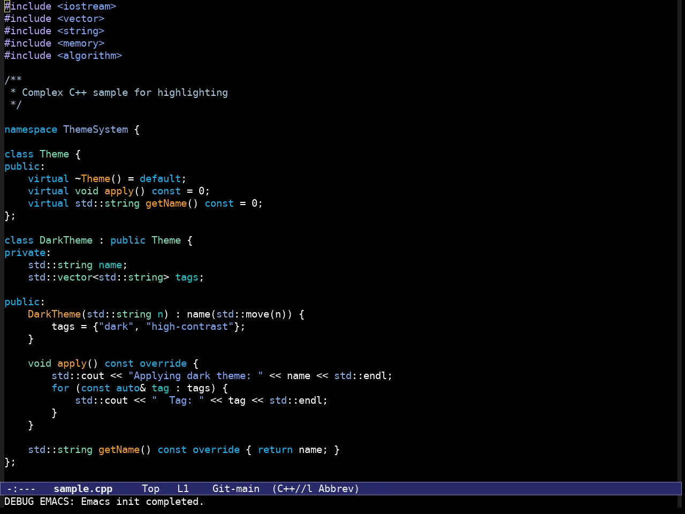Place cursor on '#include <algorithm>' line
Image resolution: width=685 pixels, height=514 pixels.
(63, 56)
